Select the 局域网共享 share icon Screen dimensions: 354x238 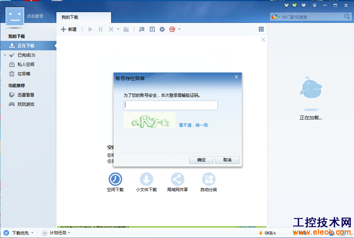point(178,179)
